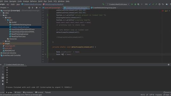Toggle scroll to end in Run console
The height and width of the screenshot is (96, 171).
click(x=3, y=78)
